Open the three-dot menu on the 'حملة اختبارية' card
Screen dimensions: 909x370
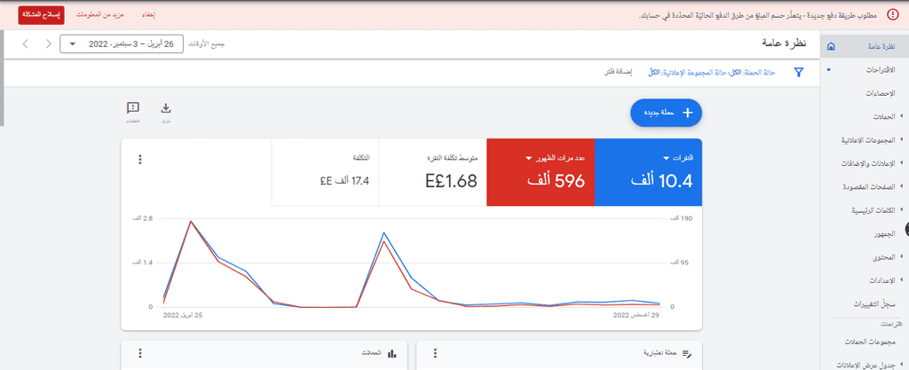(435, 353)
